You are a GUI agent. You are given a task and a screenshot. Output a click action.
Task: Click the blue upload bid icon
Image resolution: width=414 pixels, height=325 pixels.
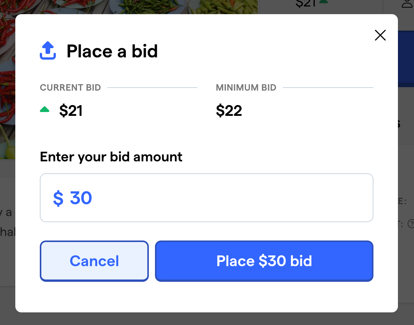(x=48, y=50)
